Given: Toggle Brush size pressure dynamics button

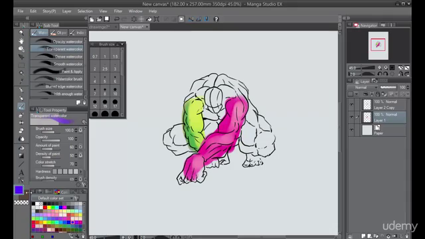Looking at the screenshot, I should [80, 130].
